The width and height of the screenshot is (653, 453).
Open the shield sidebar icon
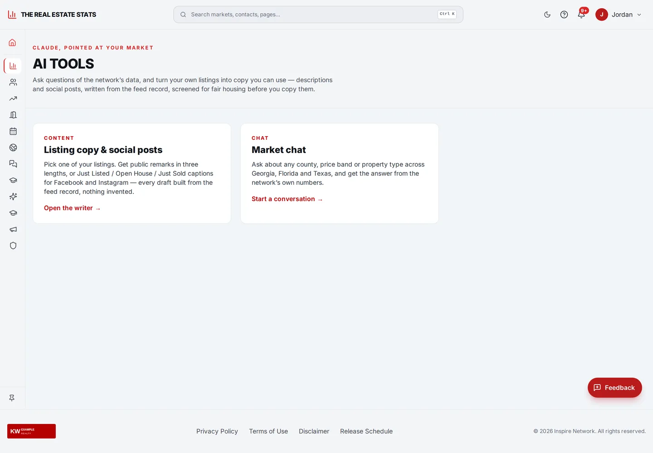(x=13, y=246)
